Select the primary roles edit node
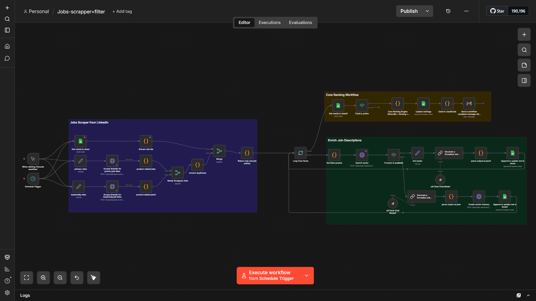This screenshot has width=536, height=301. 80,161
